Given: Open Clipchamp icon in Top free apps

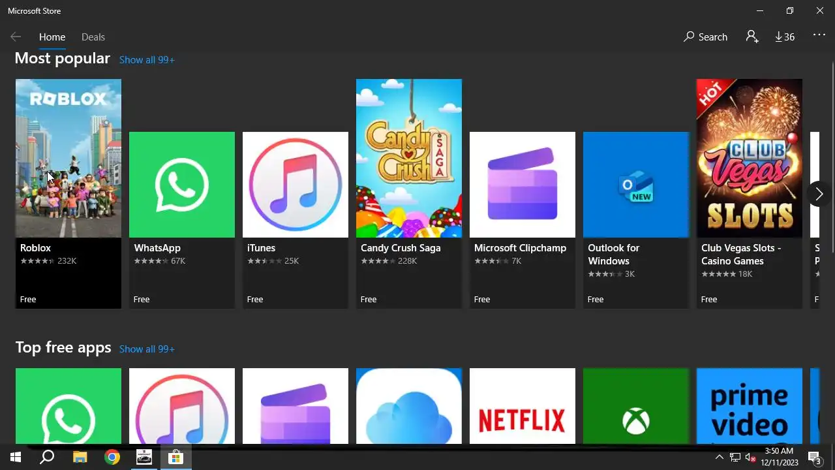Looking at the screenshot, I should tap(296, 406).
